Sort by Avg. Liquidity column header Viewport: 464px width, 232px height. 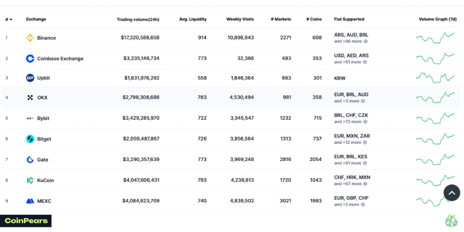[x=193, y=19]
